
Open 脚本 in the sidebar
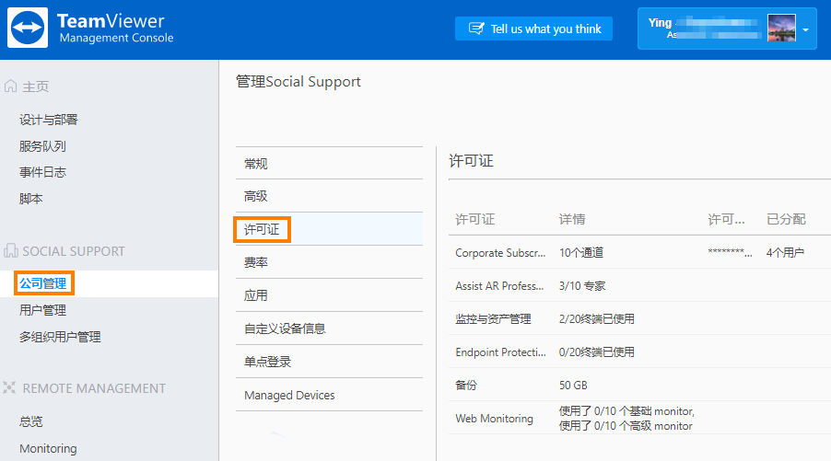(x=31, y=199)
